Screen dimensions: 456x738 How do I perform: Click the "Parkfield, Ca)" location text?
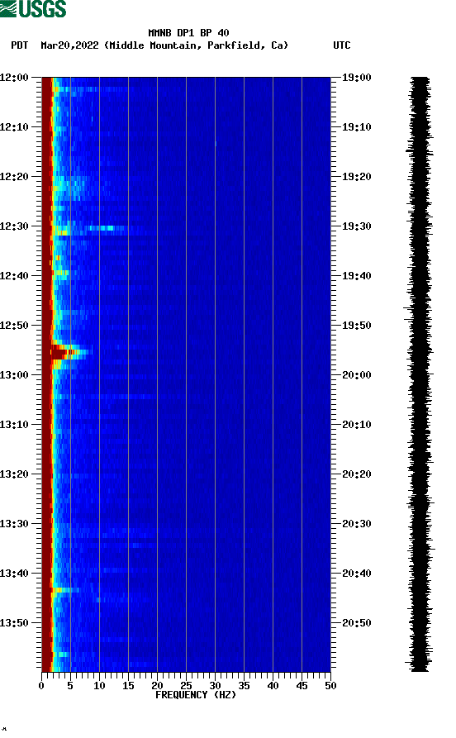tap(248, 45)
